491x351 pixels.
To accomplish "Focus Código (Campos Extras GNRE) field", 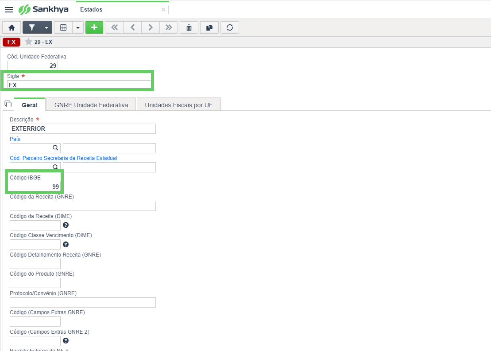I will pyautogui.click(x=35, y=322).
